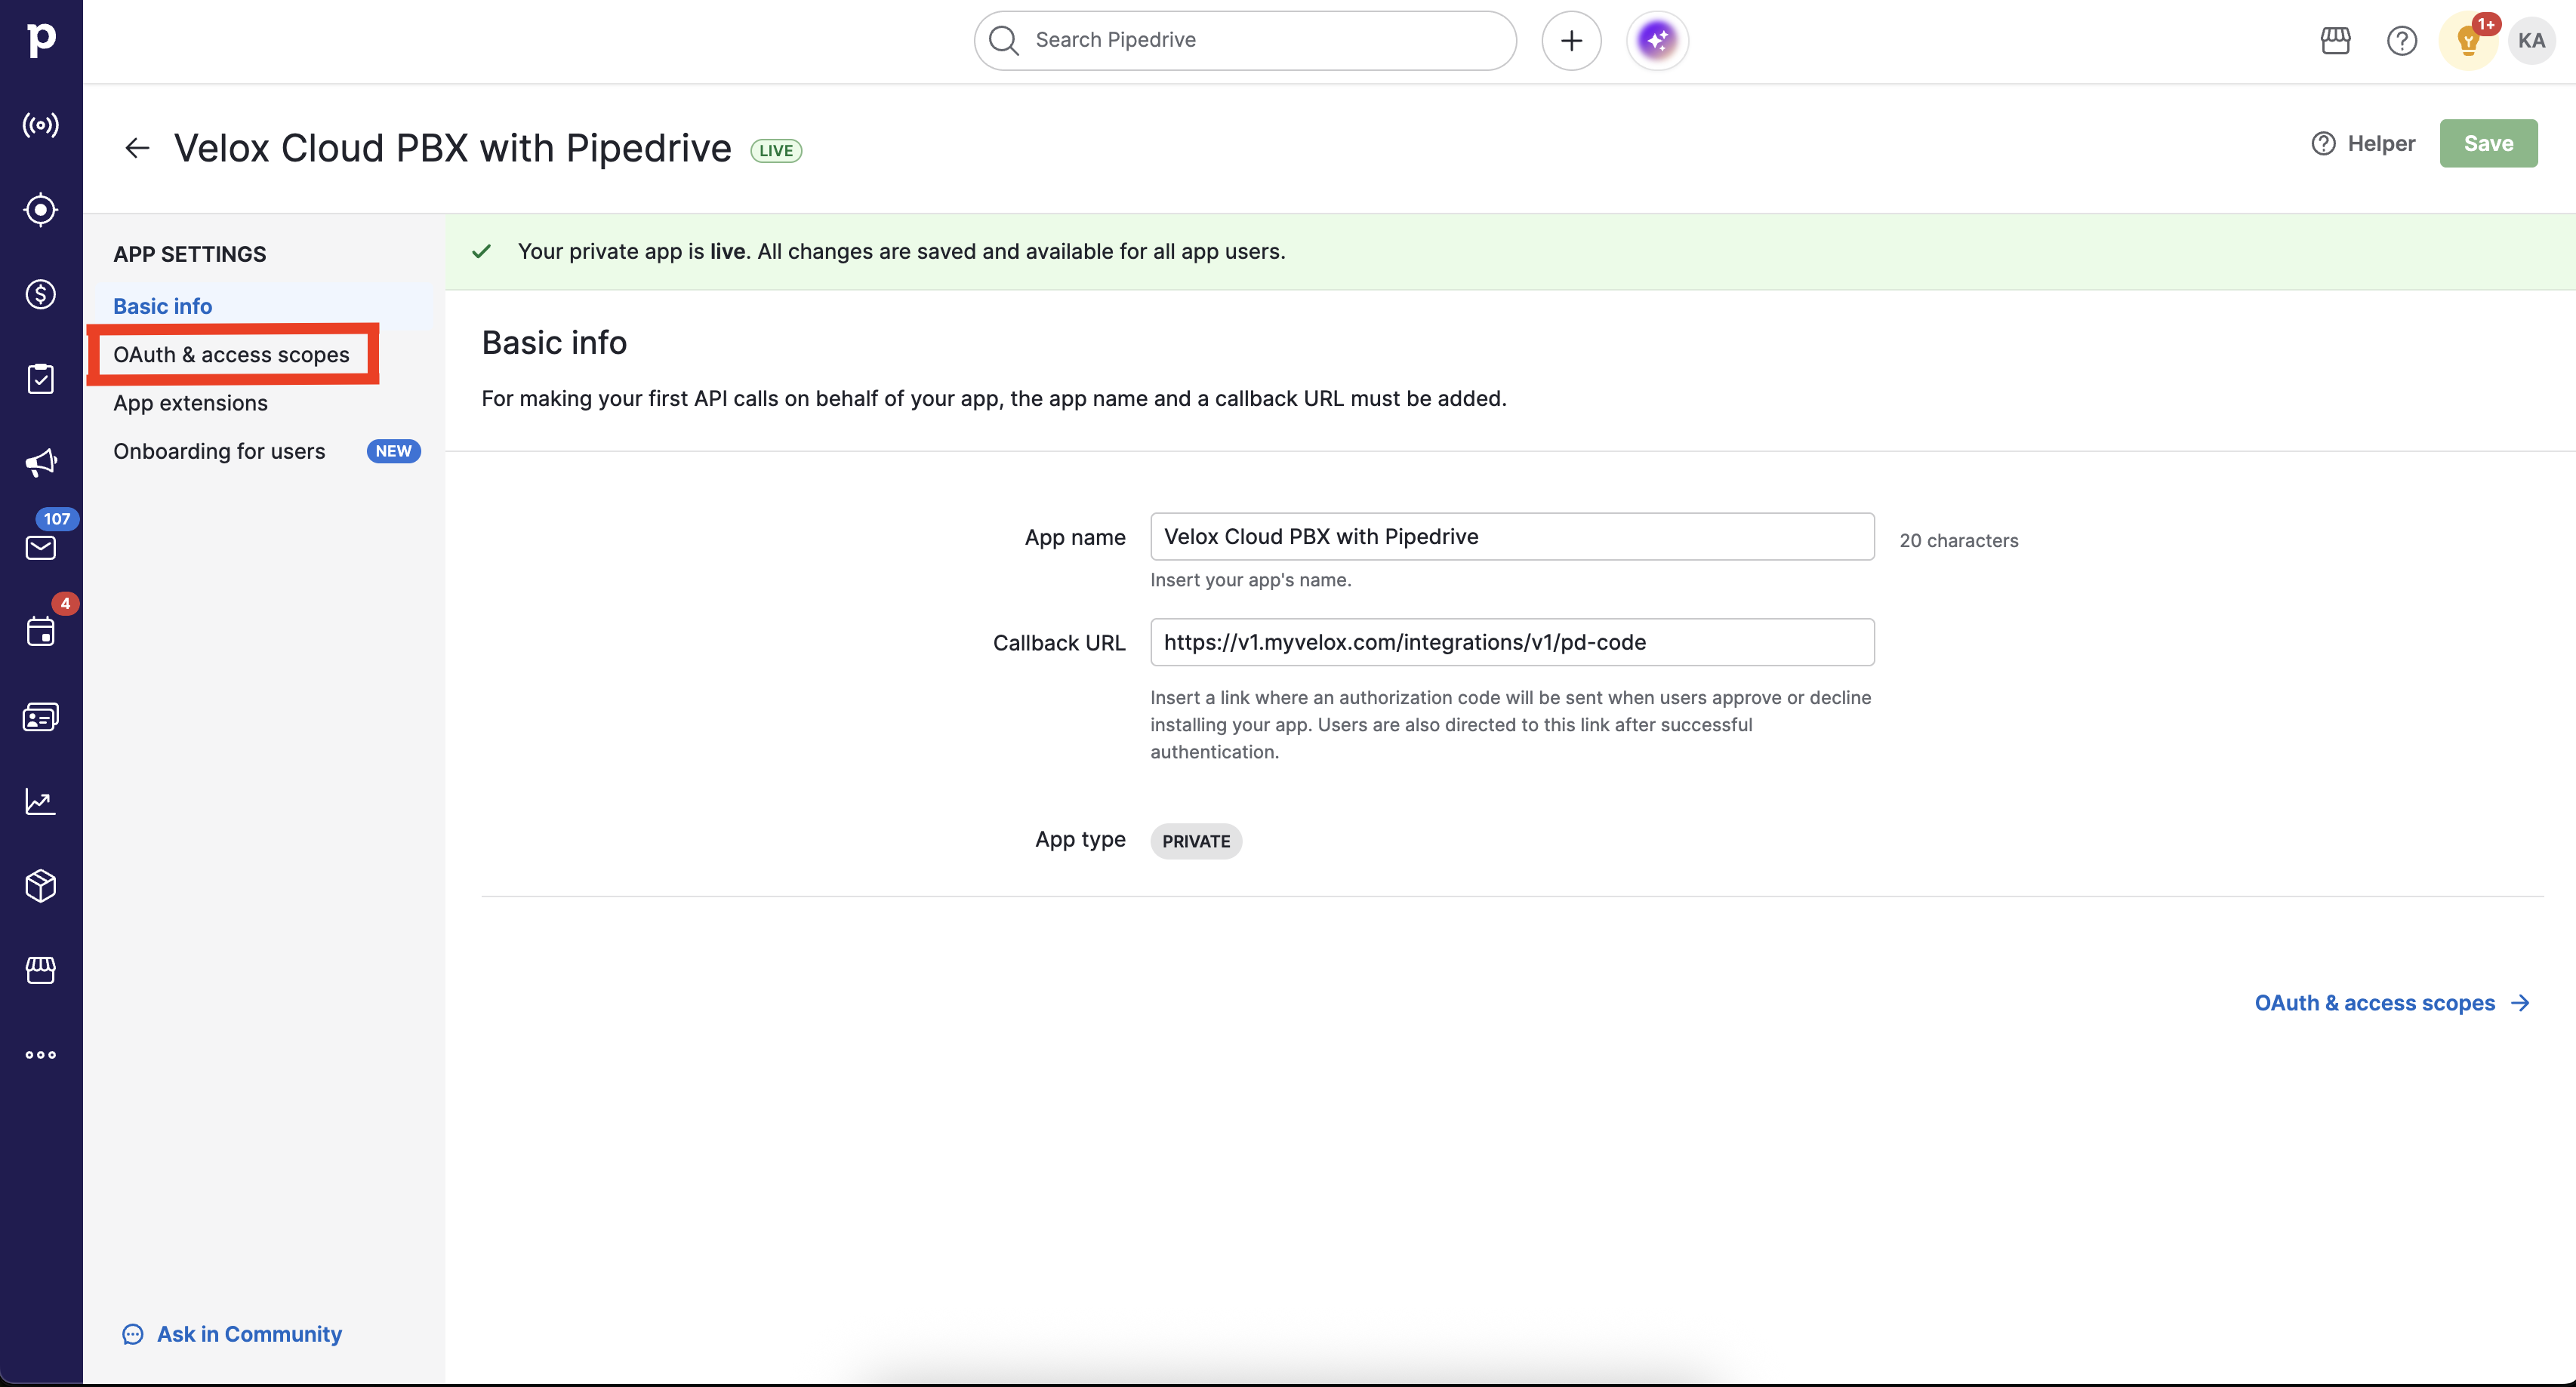The height and width of the screenshot is (1387, 2576).
Task: Select App extensions settings item
Action: click(190, 403)
